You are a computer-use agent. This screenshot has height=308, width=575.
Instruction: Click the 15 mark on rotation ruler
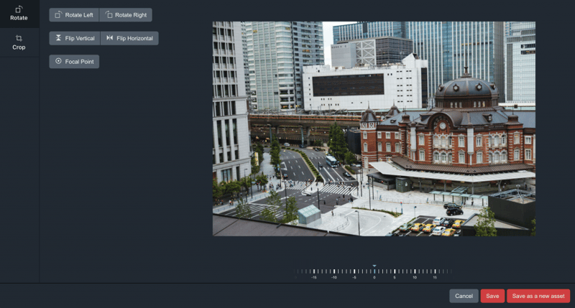pos(434,273)
